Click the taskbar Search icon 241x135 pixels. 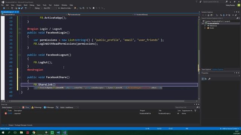[9, 132]
